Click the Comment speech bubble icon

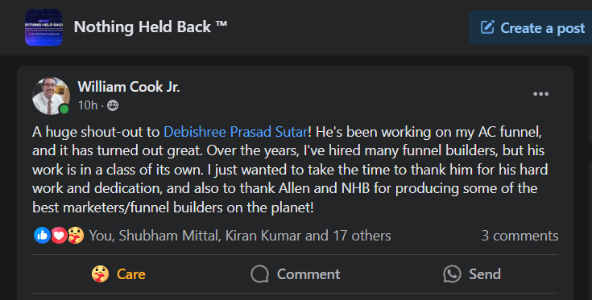coord(259,274)
